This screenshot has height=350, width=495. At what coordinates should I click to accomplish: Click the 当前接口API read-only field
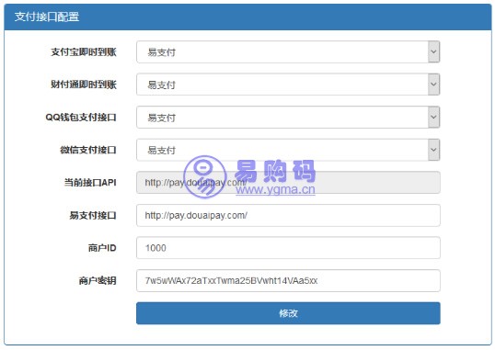click(288, 183)
